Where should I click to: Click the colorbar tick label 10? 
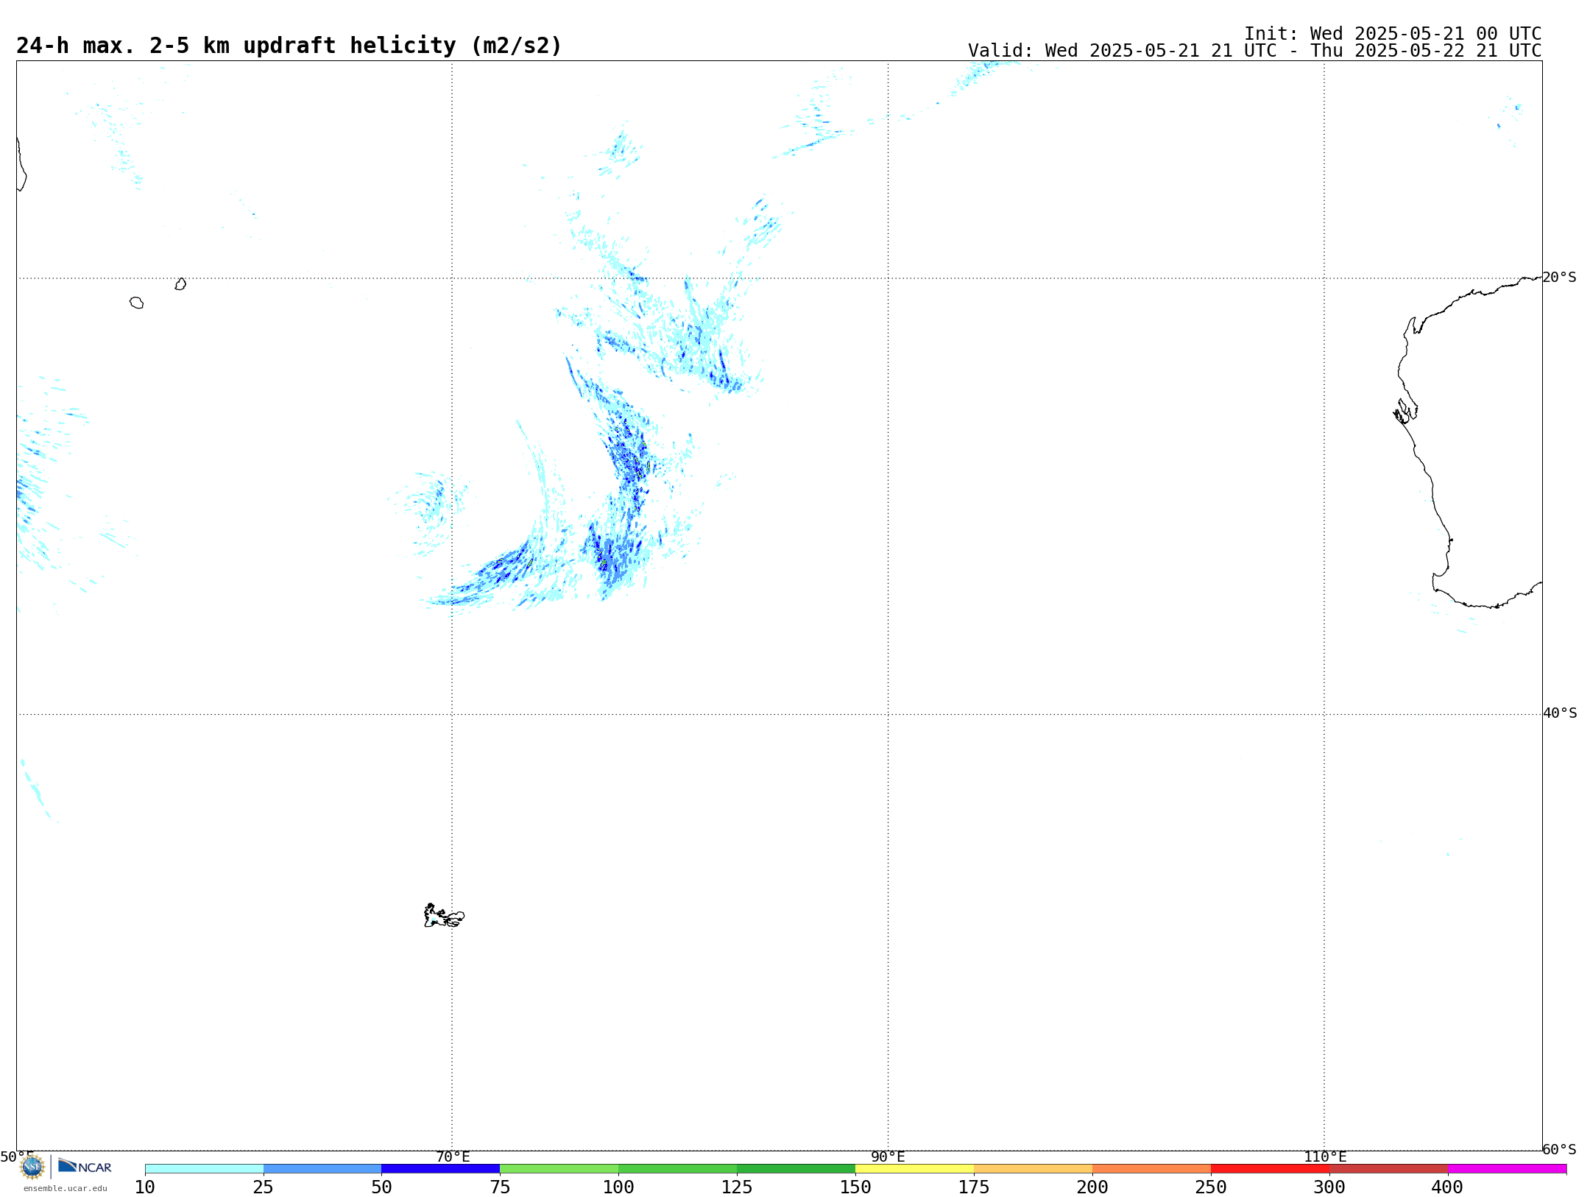coord(145,1187)
